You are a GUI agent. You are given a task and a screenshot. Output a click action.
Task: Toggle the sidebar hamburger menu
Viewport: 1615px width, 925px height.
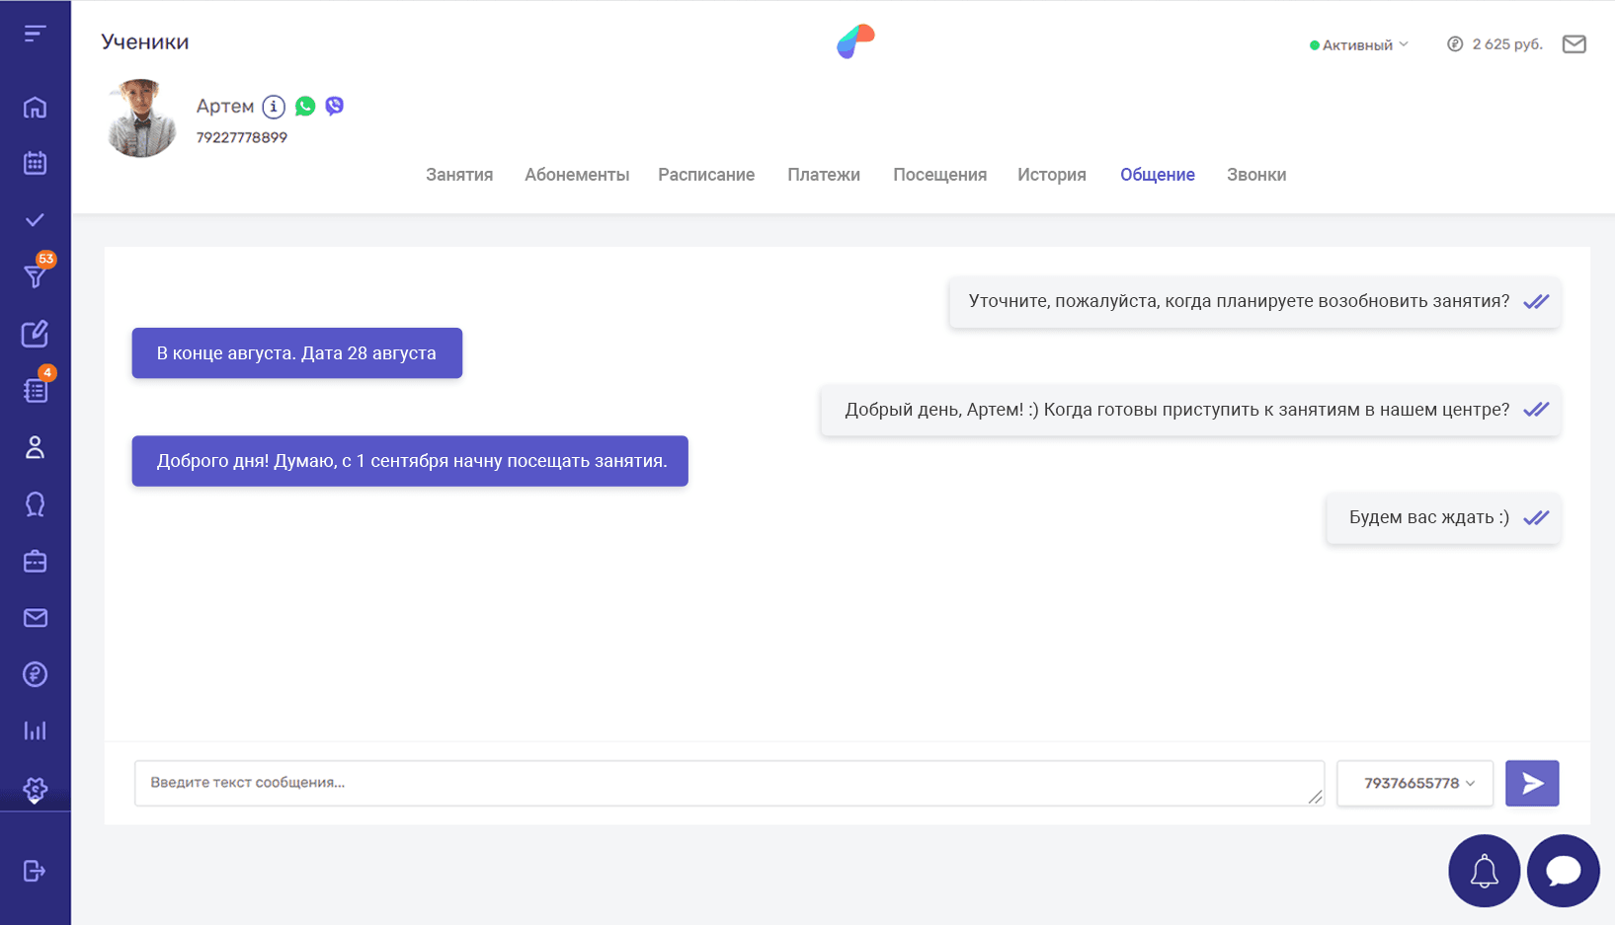(x=36, y=35)
